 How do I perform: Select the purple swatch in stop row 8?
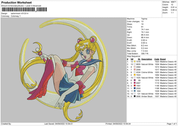point(135,80)
